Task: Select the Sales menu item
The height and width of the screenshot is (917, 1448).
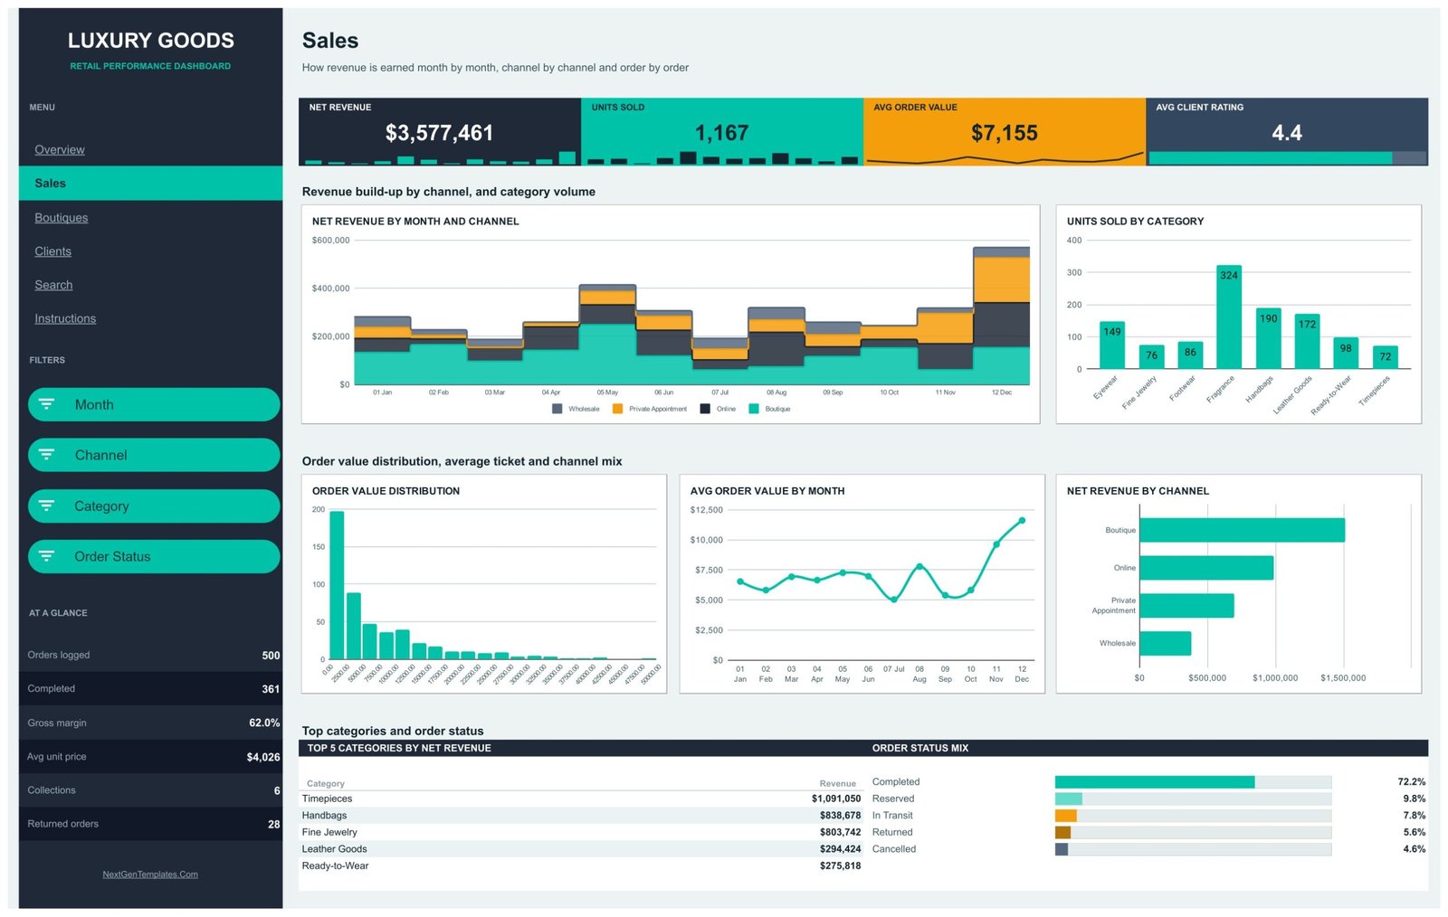Action: 150,183
